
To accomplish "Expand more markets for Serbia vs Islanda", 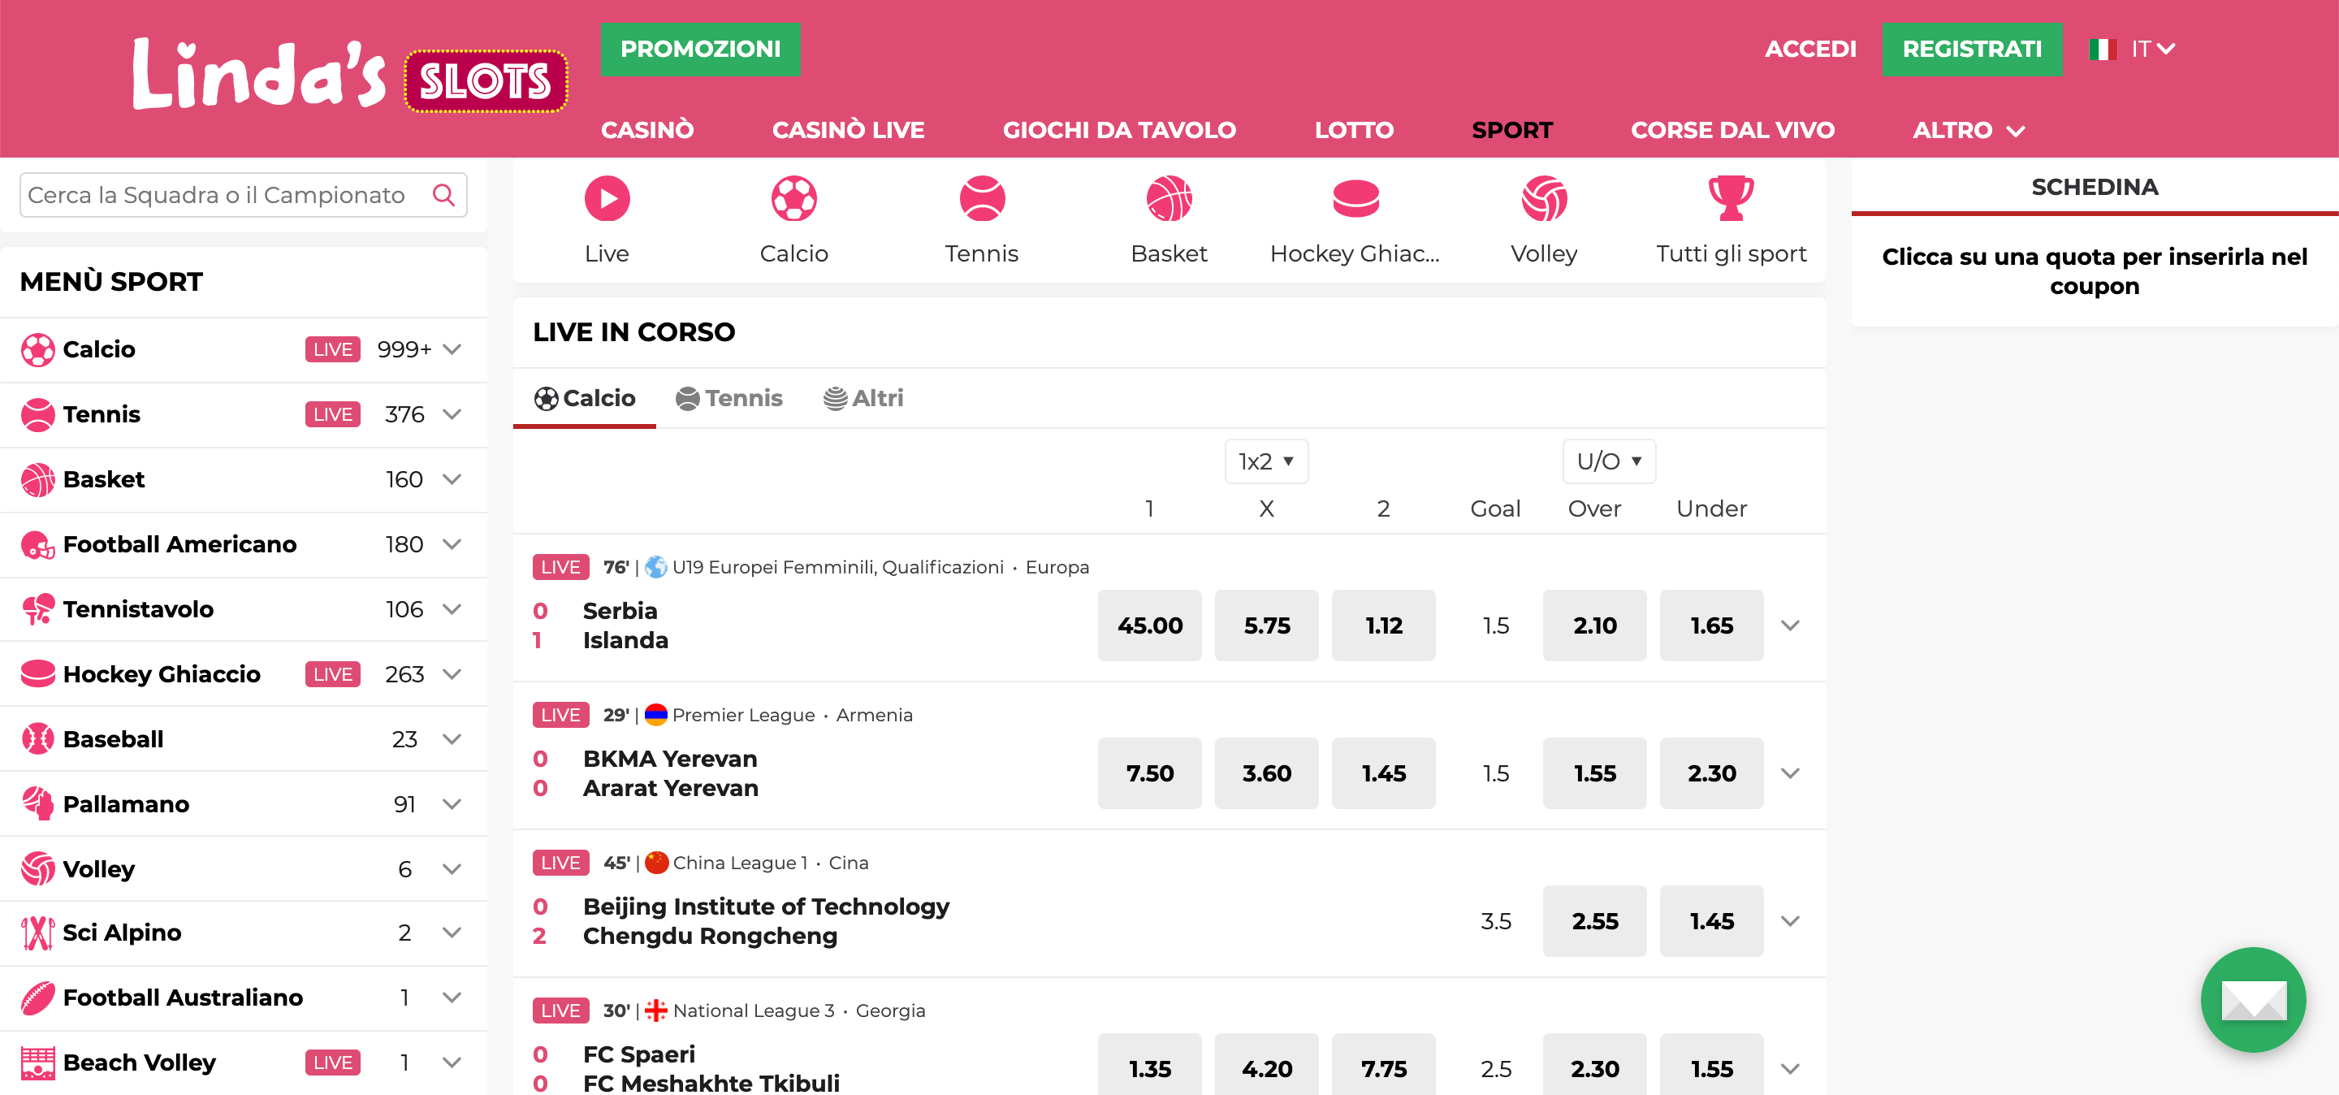I will (x=1790, y=625).
